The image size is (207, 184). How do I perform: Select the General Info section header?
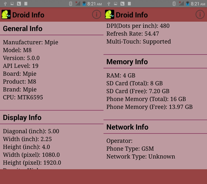(23, 29)
